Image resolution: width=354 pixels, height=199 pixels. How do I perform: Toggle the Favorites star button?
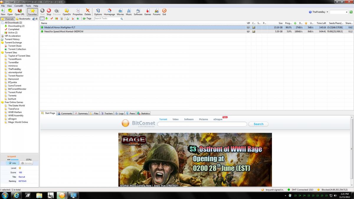pos(32,12)
